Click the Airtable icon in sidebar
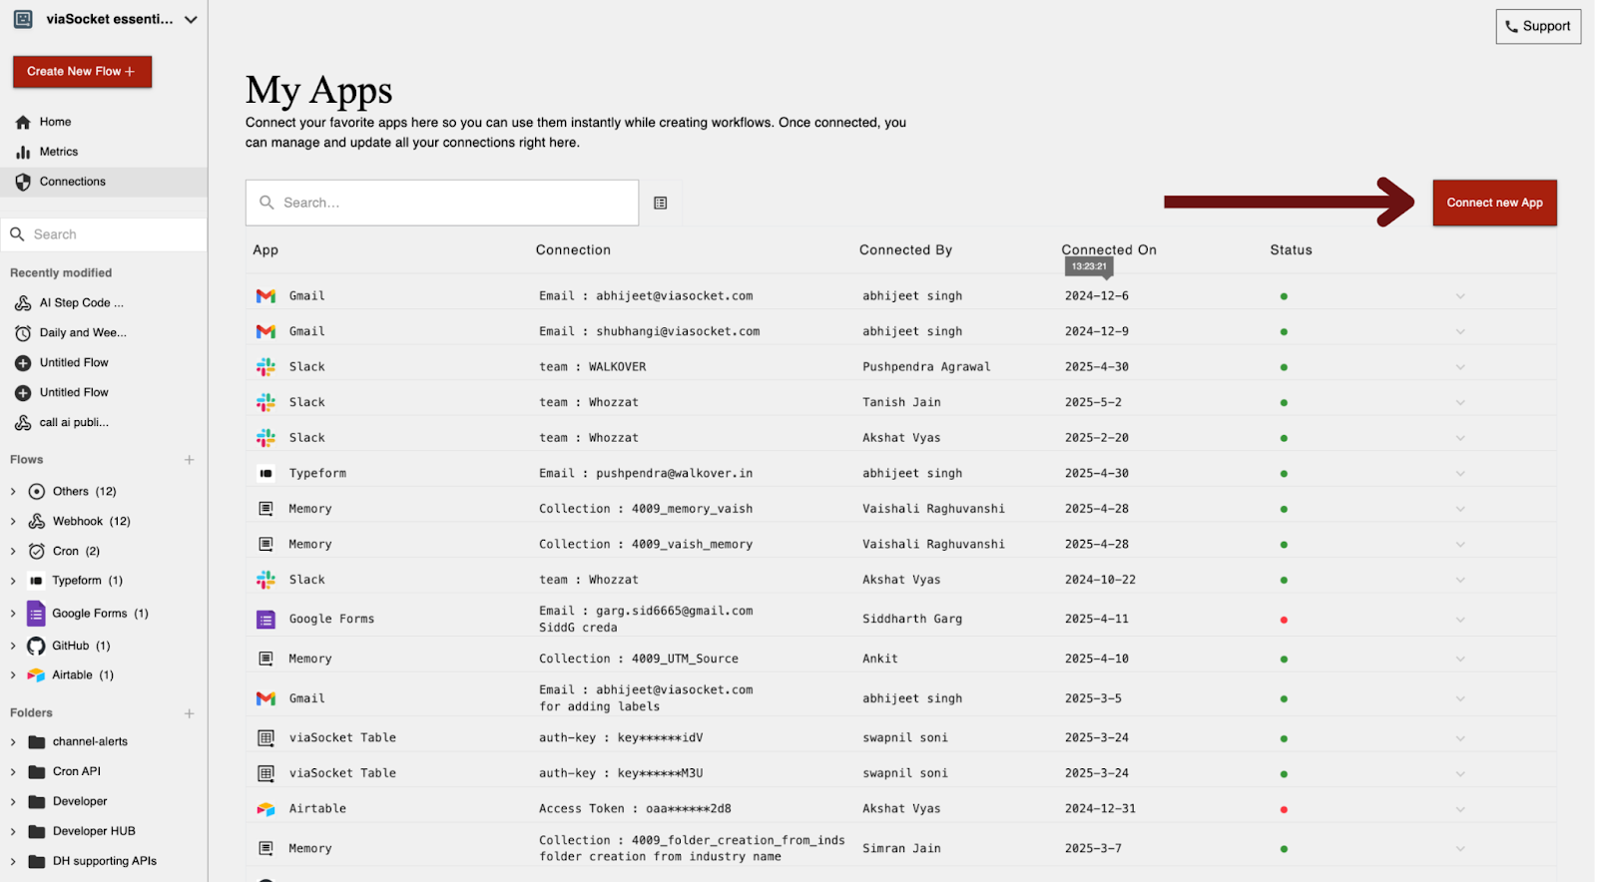This screenshot has width=1597, height=882. 36,675
